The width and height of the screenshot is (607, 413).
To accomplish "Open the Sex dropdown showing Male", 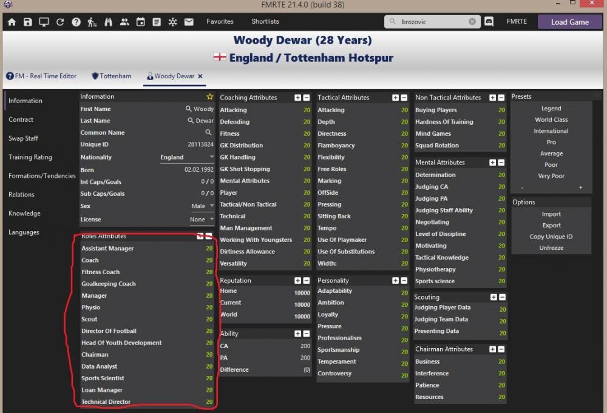I will point(203,206).
